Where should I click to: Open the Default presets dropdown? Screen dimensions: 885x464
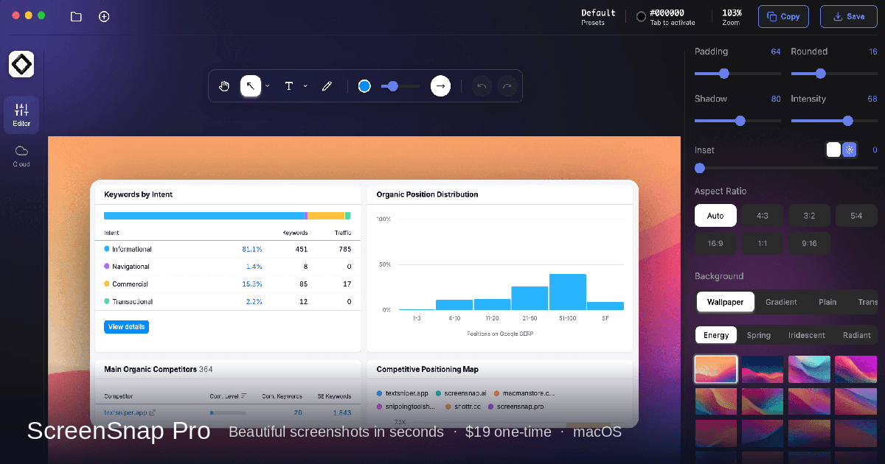pyautogui.click(x=597, y=16)
